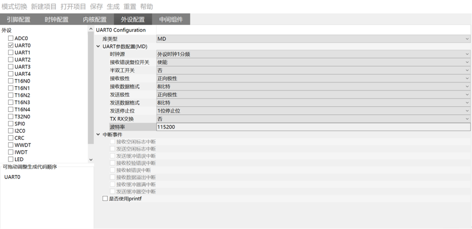Select the 外设配置 tab
472x229 pixels.
[133, 20]
